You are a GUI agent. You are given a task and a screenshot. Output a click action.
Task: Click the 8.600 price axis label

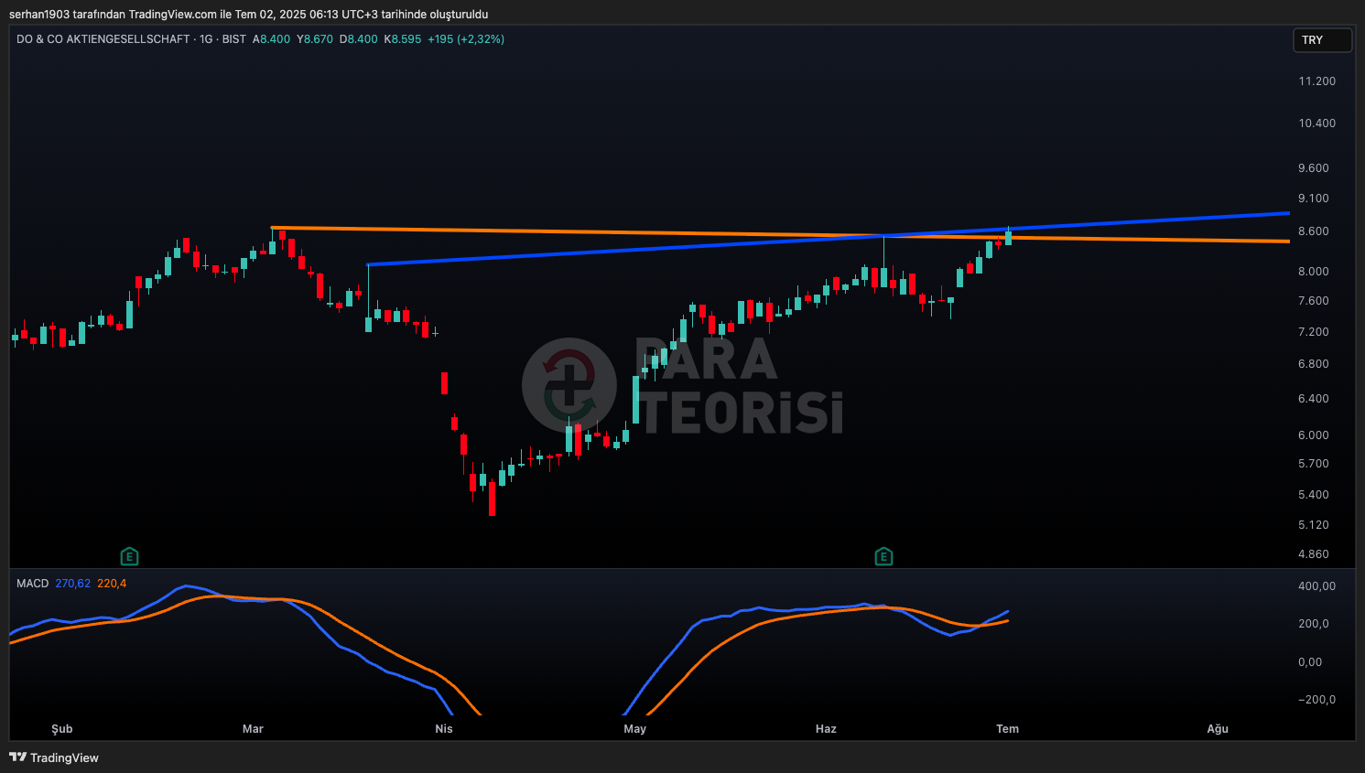pyautogui.click(x=1314, y=231)
